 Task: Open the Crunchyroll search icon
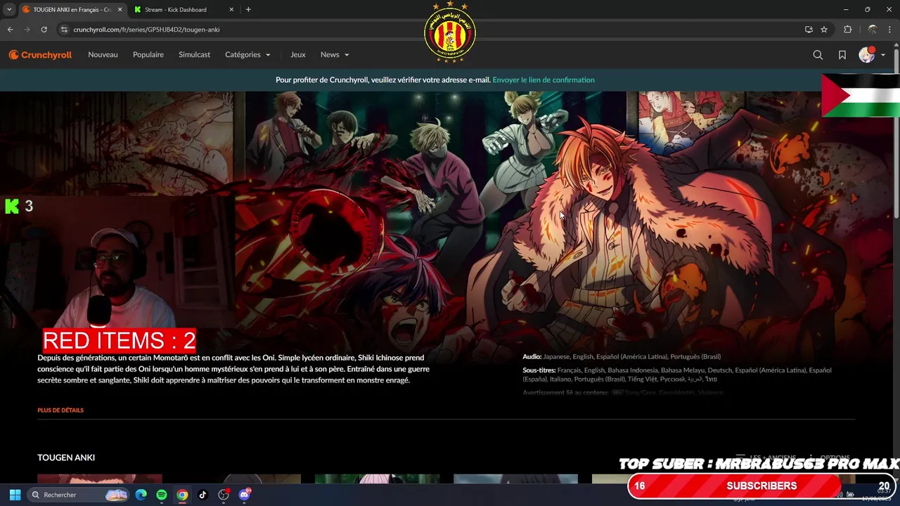point(818,55)
